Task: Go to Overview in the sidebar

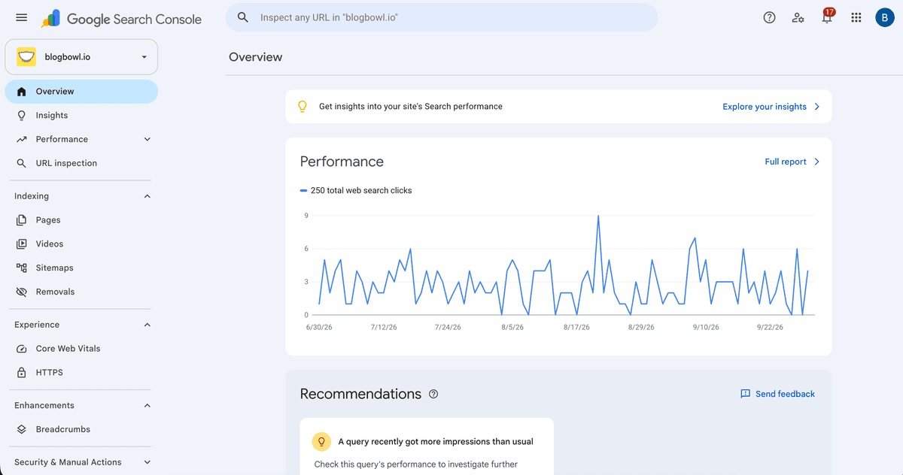Action: (x=82, y=92)
